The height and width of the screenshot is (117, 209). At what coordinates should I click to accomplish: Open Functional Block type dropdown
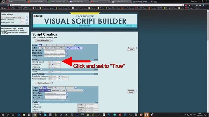(55, 51)
